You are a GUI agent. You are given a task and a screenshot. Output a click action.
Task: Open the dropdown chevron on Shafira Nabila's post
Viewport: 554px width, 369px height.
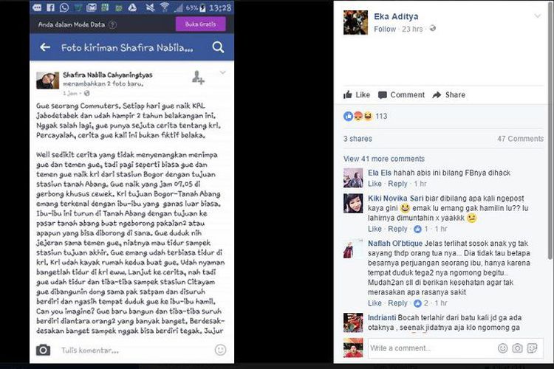tap(222, 72)
